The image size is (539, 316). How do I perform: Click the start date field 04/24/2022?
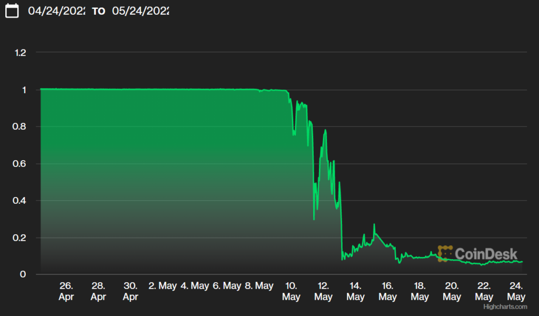pyautogui.click(x=56, y=11)
